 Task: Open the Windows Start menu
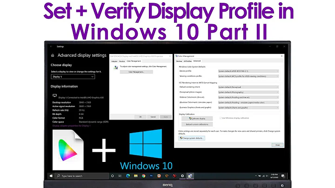pos(51,176)
